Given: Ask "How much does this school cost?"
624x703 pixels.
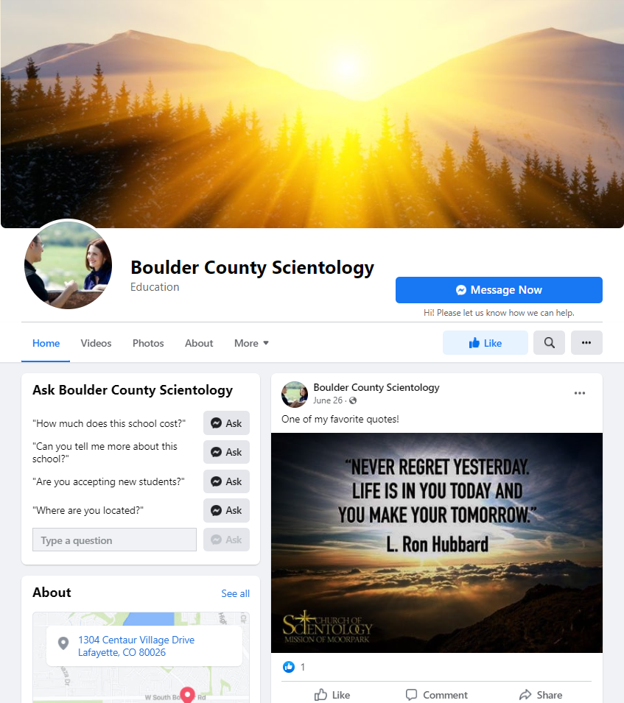Looking at the screenshot, I should (x=227, y=423).
